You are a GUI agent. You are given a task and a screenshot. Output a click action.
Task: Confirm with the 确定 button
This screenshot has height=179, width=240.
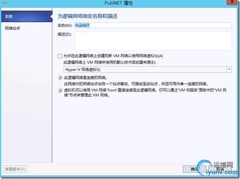pyautogui.click(x=194, y=169)
